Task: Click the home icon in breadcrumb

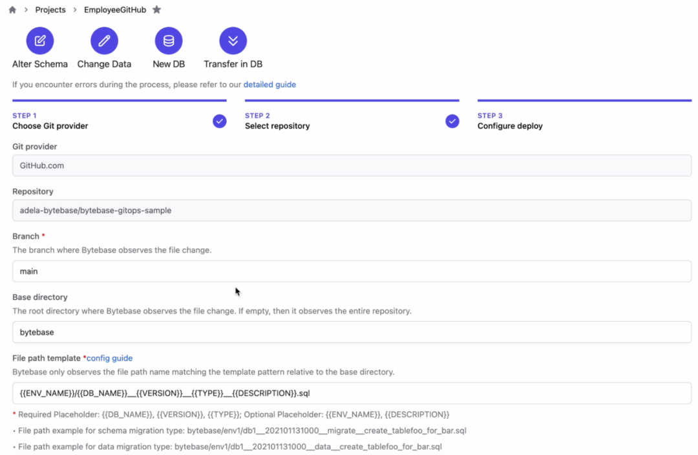Action: [12, 10]
